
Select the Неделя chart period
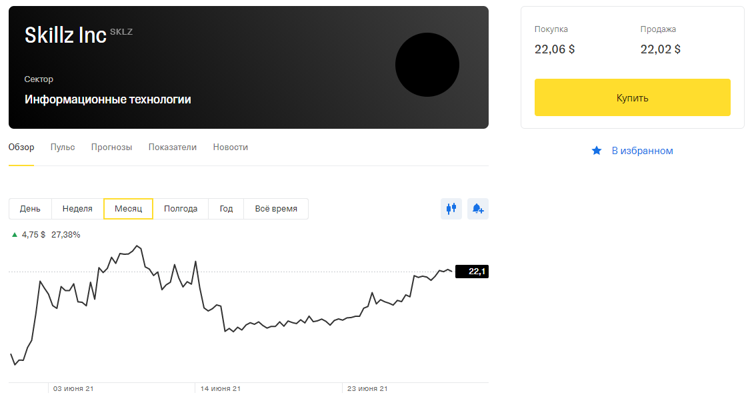pos(77,209)
